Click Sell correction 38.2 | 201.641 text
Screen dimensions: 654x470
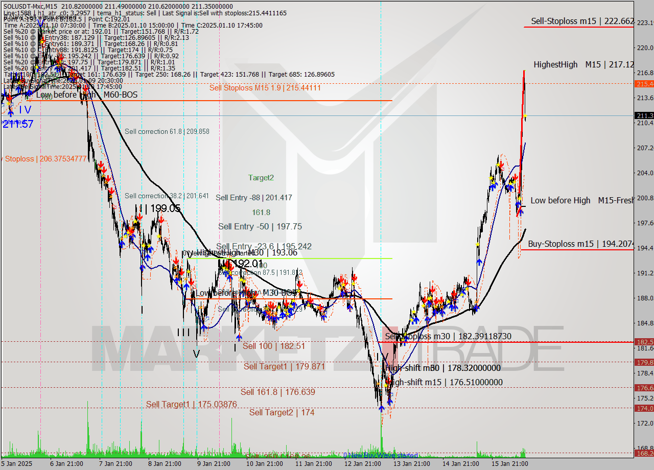tap(167, 196)
